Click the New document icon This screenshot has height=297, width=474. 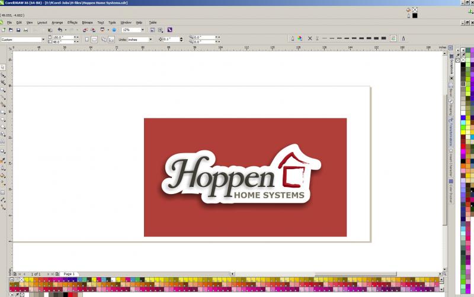(x=4, y=30)
